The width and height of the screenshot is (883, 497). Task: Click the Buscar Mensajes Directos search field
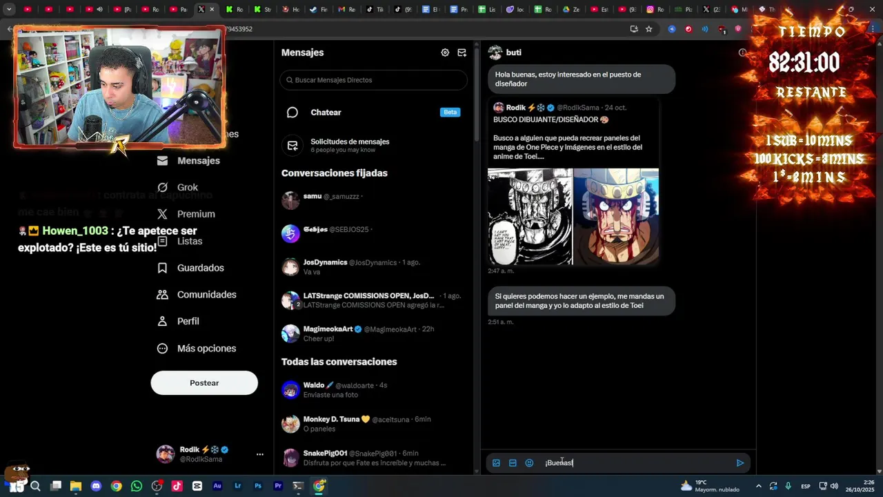(x=373, y=80)
